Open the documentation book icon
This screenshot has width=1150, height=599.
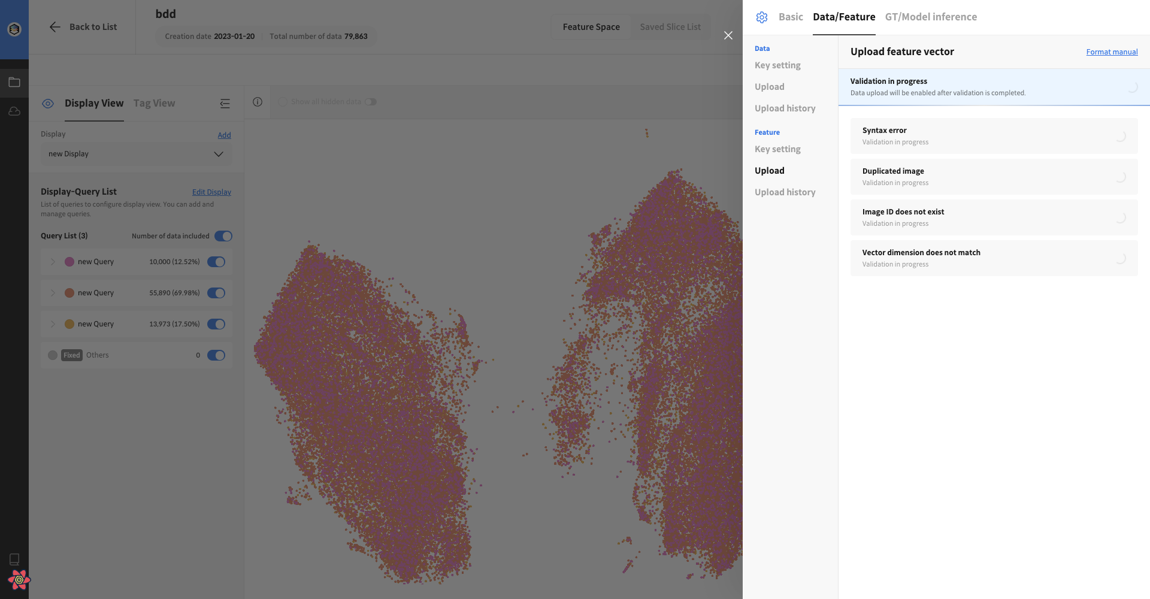click(14, 559)
